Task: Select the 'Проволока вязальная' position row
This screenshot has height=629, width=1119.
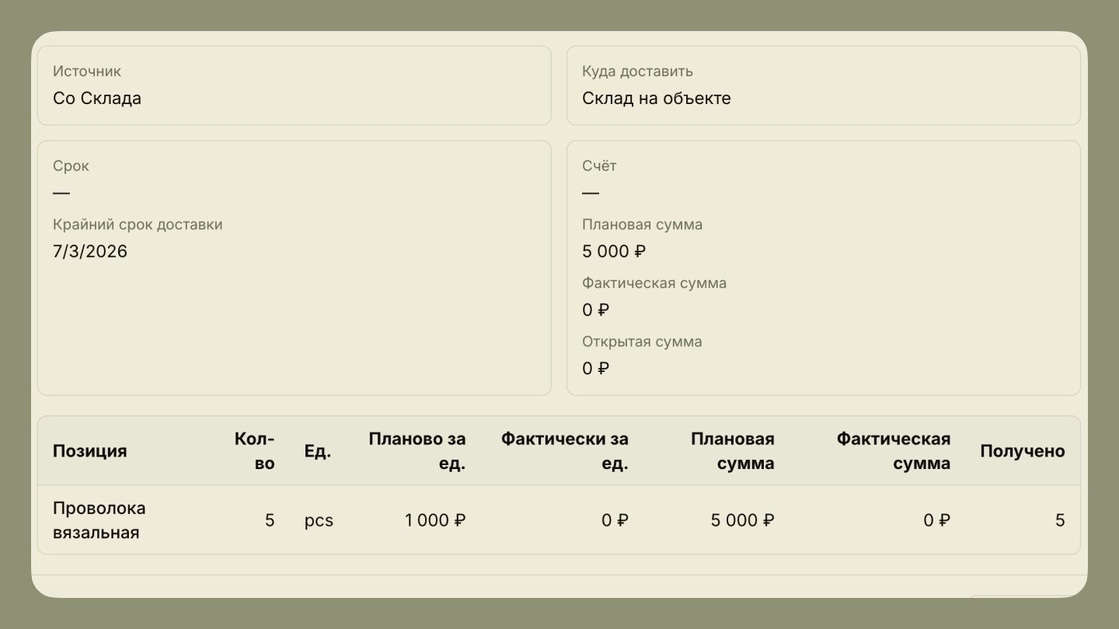Action: [559, 520]
